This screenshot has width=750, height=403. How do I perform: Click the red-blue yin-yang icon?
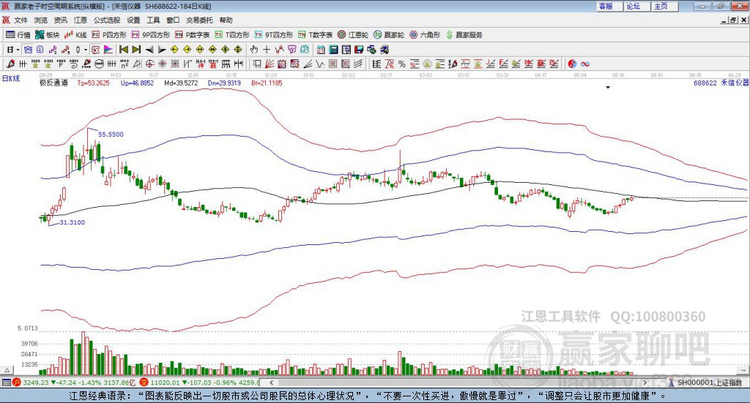(x=572, y=64)
